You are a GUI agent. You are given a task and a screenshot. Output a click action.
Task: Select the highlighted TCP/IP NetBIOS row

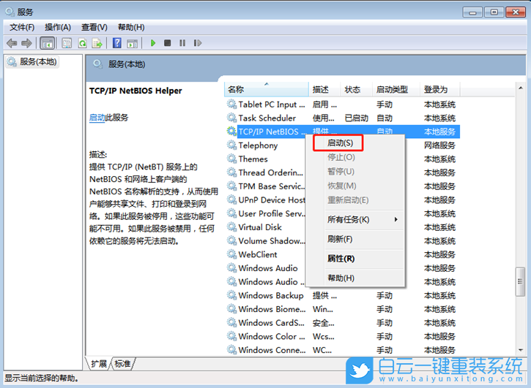point(342,132)
